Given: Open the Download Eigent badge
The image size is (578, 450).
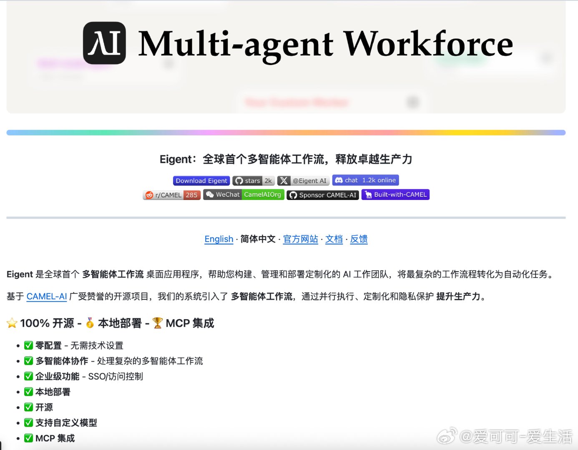Looking at the screenshot, I should coord(201,180).
